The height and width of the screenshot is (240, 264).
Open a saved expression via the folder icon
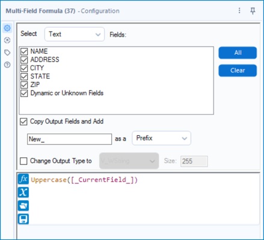click(x=23, y=206)
